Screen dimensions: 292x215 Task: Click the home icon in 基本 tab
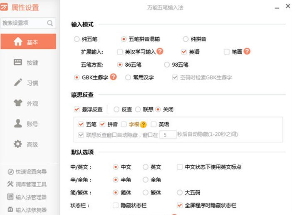[18, 41]
